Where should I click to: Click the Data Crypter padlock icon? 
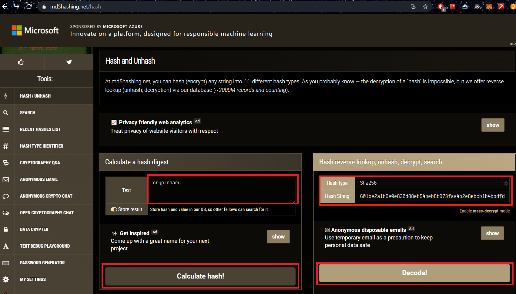[x=6, y=229]
